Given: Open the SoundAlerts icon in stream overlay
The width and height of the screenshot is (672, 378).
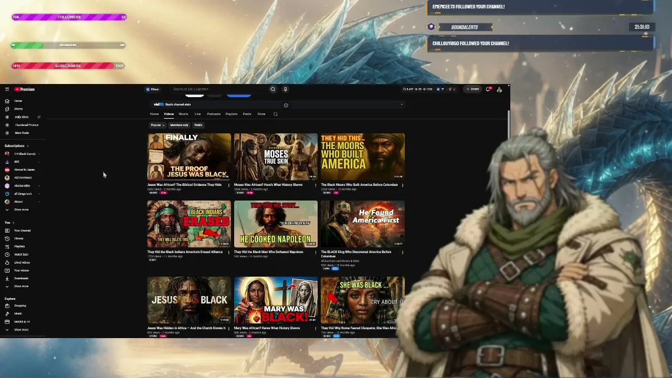Looking at the screenshot, I should 431,27.
